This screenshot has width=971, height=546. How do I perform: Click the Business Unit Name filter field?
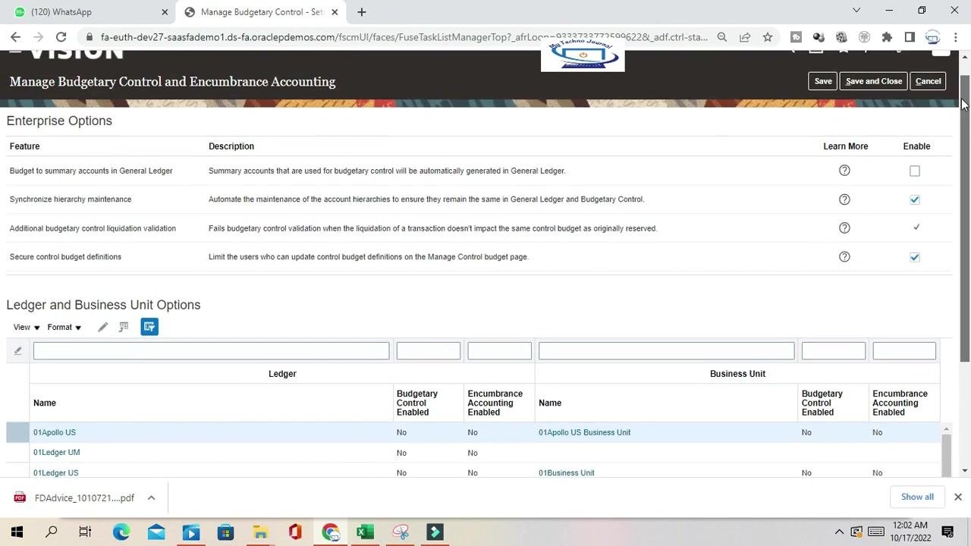click(667, 350)
